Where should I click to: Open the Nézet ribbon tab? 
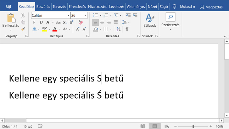point(152,6)
